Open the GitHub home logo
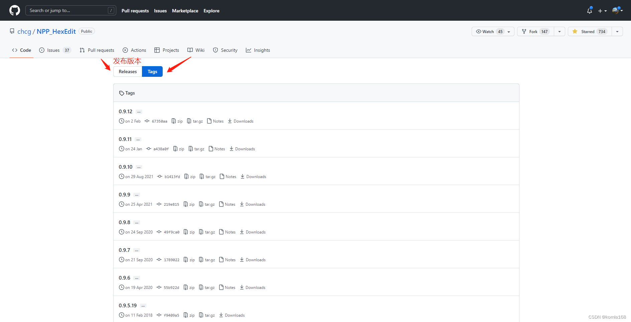The height and width of the screenshot is (322, 631). click(x=15, y=10)
